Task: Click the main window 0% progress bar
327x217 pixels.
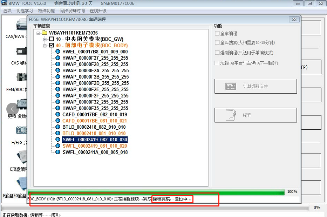Action: (x=155, y=208)
